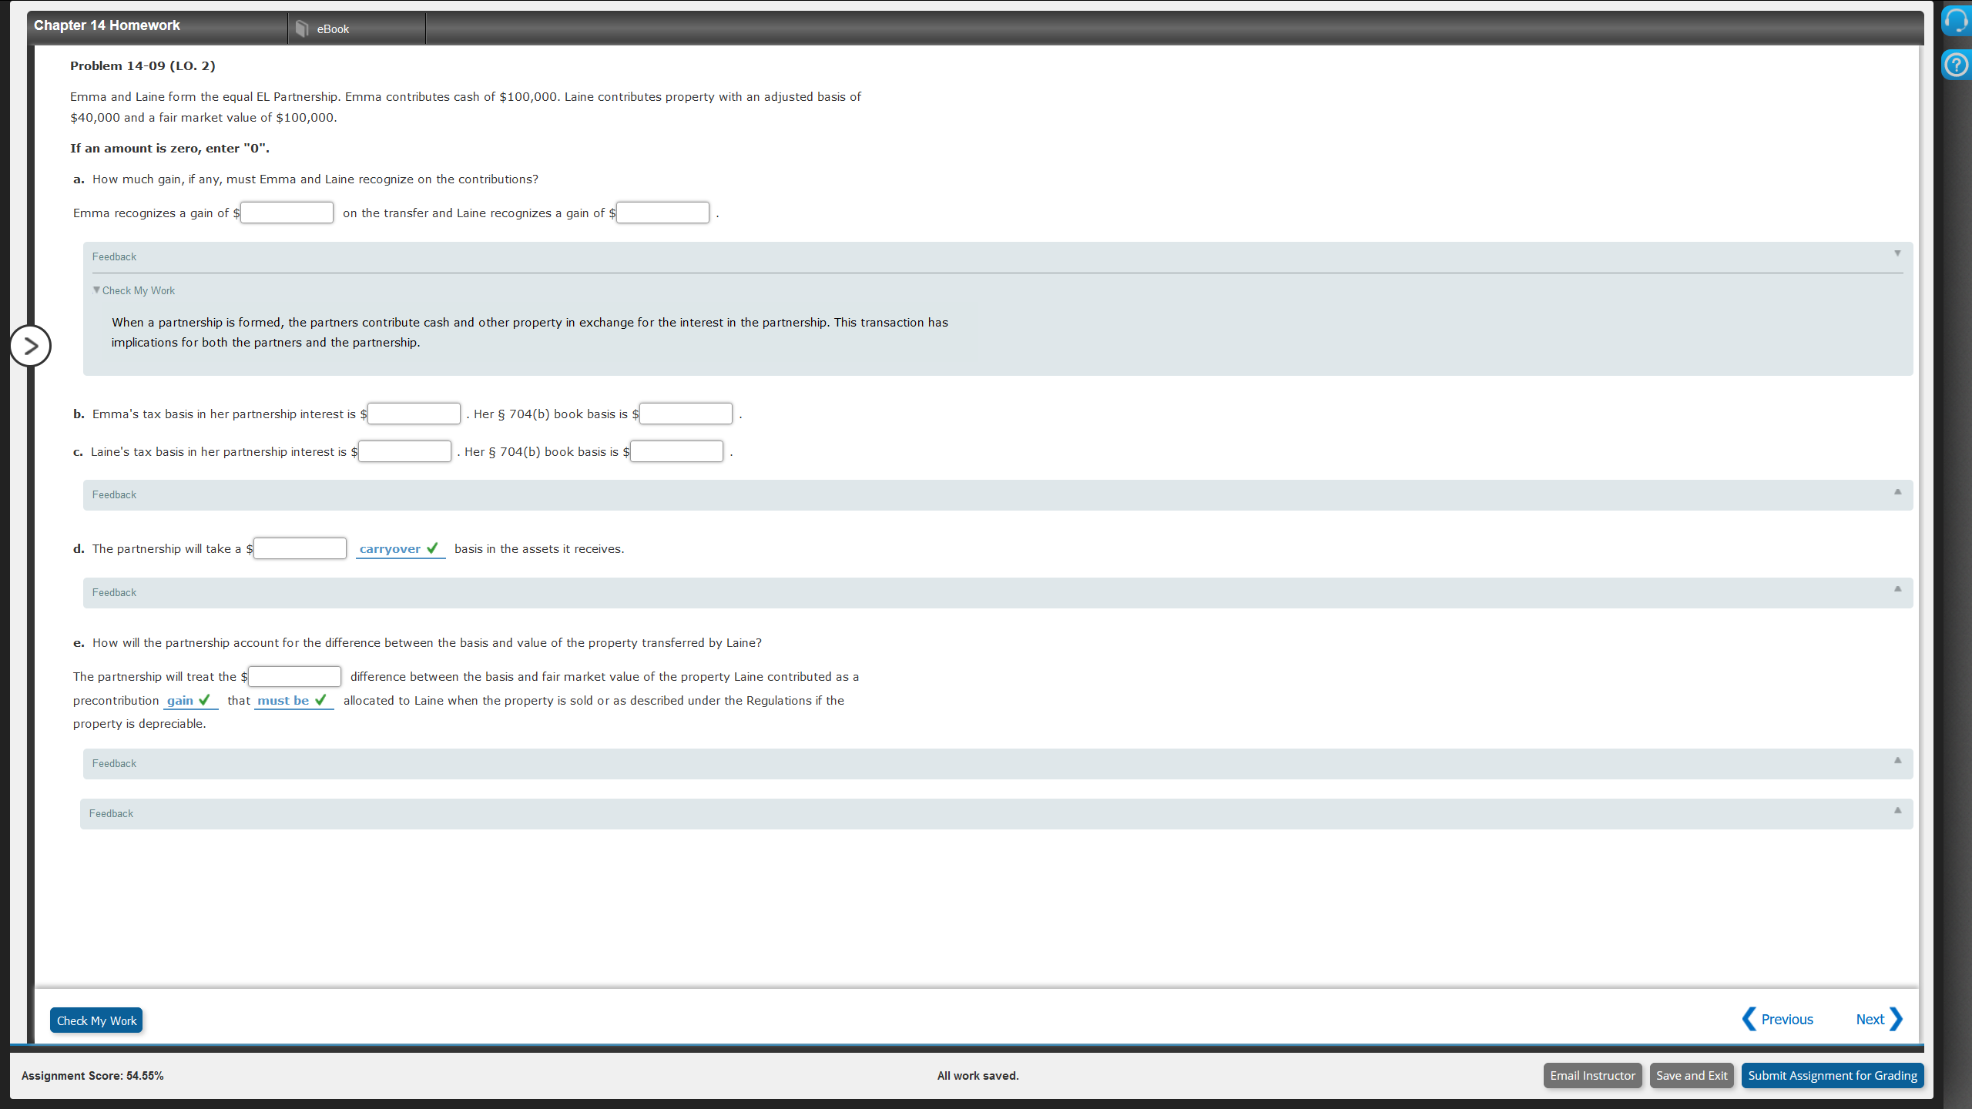This screenshot has width=1972, height=1109.
Task: Click the Save and Exit button
Action: (1691, 1076)
